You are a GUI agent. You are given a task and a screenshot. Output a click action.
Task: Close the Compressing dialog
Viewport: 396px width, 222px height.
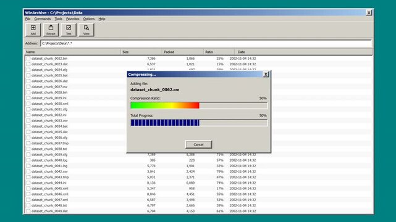tap(266, 75)
